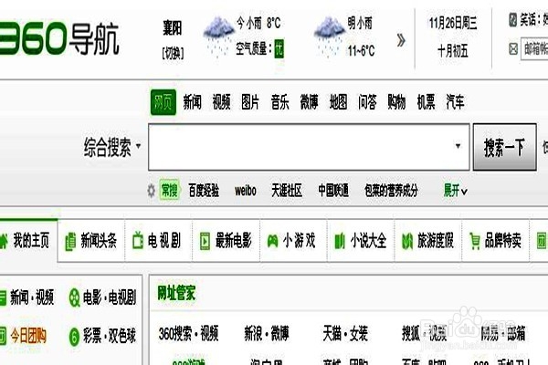
Task: Click the mailbox account input field
Action: 534,49
